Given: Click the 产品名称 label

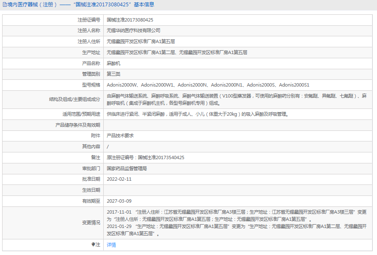Looking at the screenshot, I should point(91,63).
